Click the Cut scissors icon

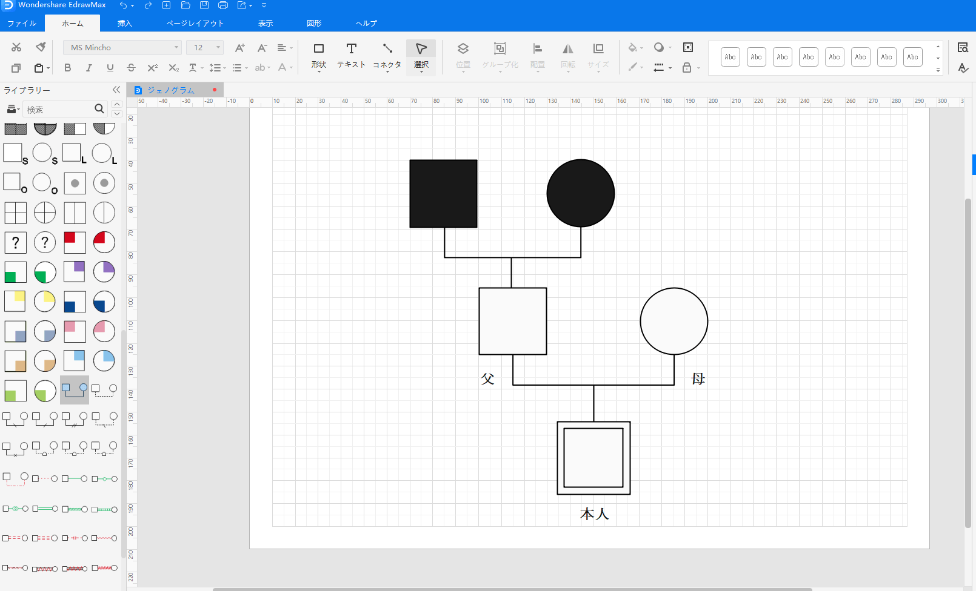click(16, 47)
